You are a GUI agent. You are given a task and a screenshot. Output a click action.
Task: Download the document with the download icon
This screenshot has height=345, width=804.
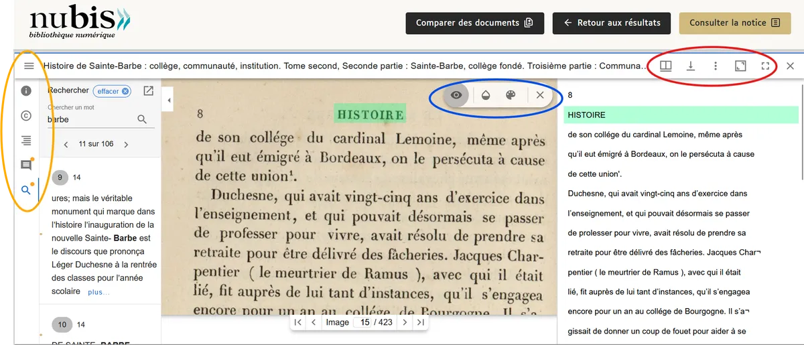click(x=690, y=66)
